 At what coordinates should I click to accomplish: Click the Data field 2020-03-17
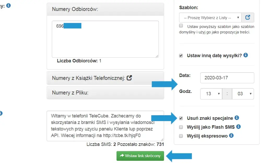[227, 78]
